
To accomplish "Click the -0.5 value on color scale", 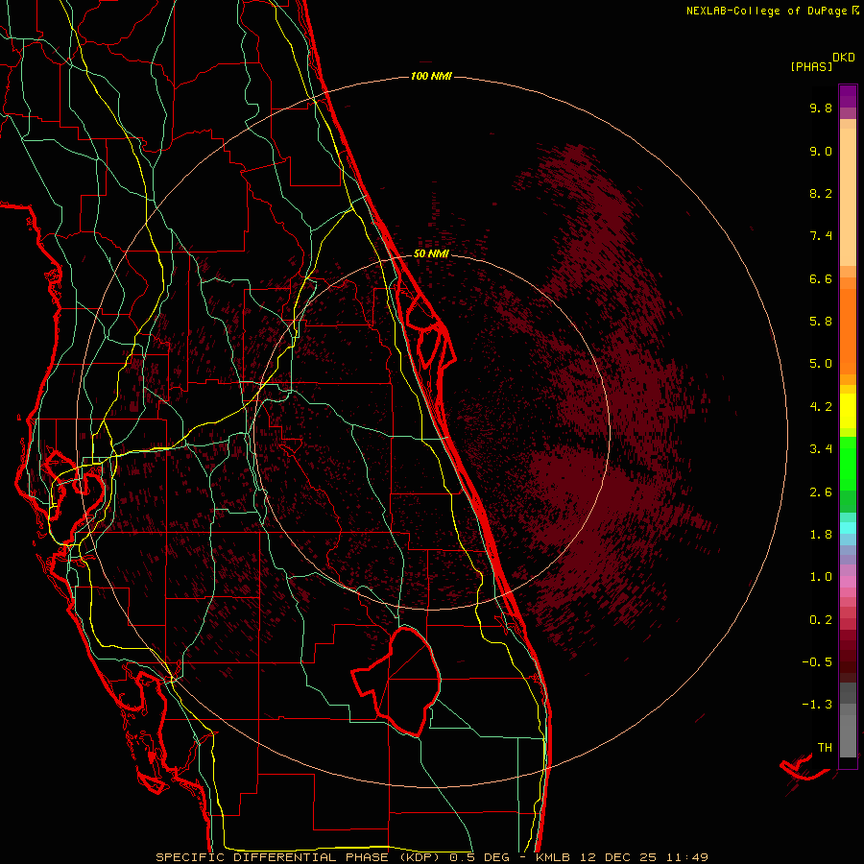I will point(817,662).
